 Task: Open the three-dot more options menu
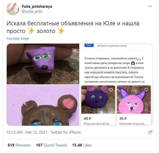pos(150,6)
